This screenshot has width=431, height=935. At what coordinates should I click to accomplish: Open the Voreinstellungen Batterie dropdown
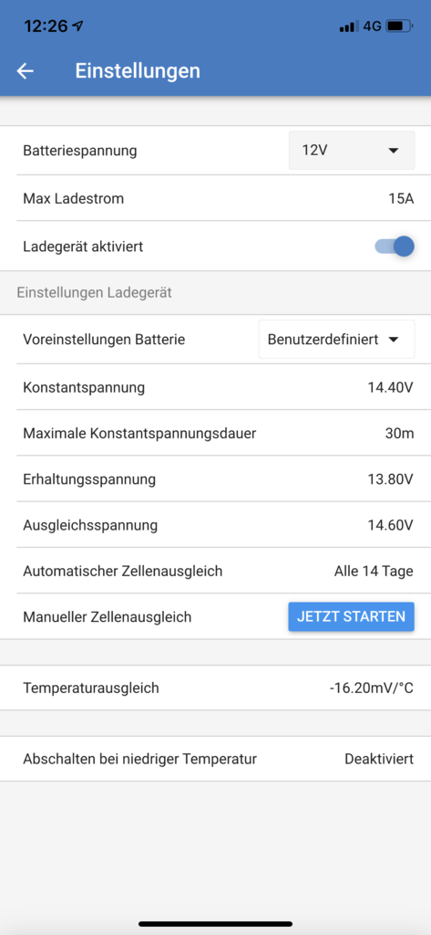click(336, 340)
